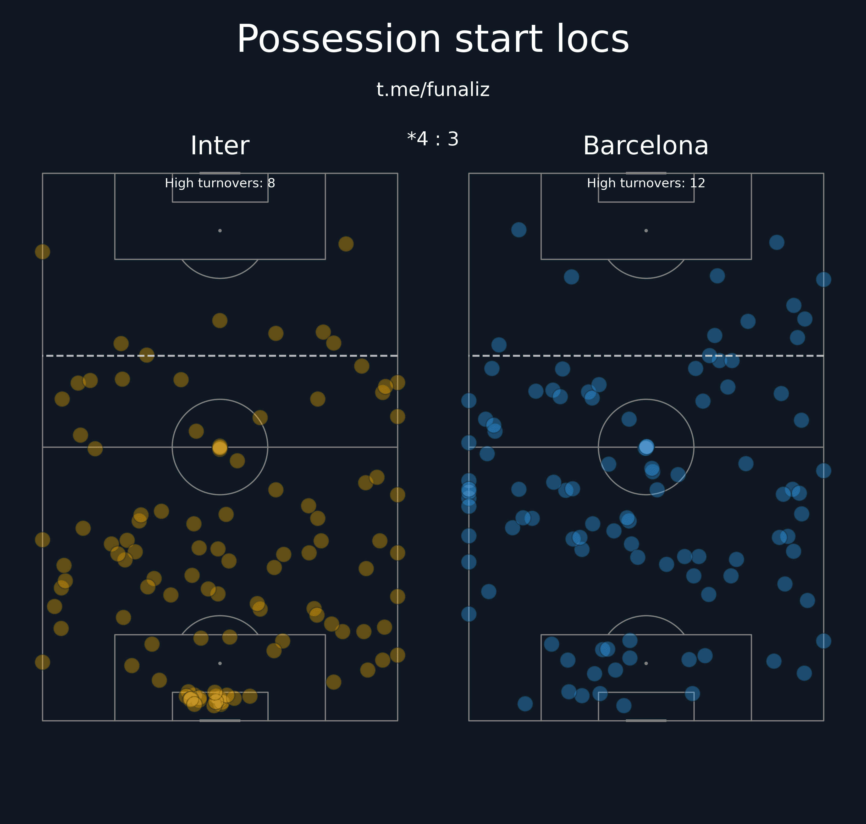Click the dashed high-turnover line on Barcelona pitch
Image resolution: width=866 pixels, height=824 pixels.
point(646,356)
